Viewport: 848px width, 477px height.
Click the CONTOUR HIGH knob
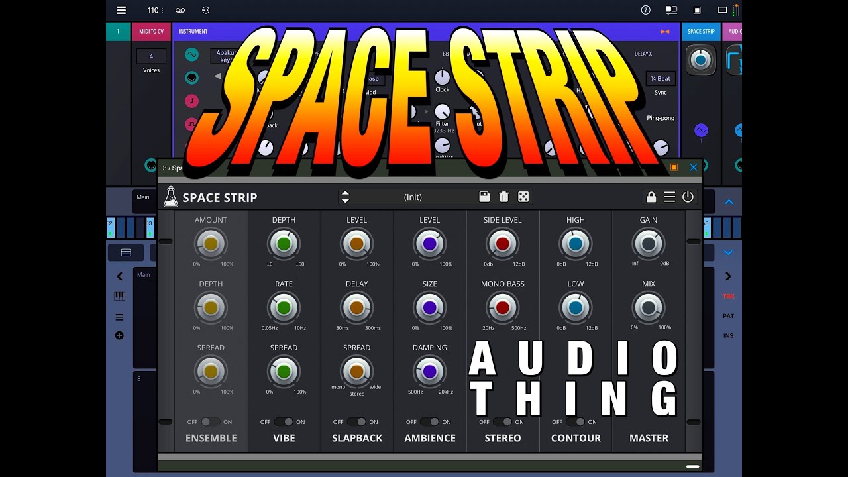575,244
